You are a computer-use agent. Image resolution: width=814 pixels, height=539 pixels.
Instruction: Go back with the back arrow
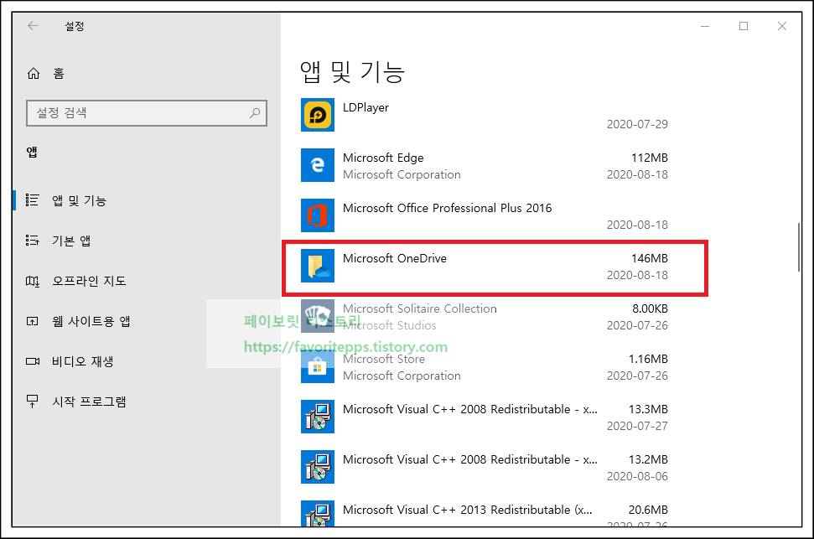click(33, 25)
